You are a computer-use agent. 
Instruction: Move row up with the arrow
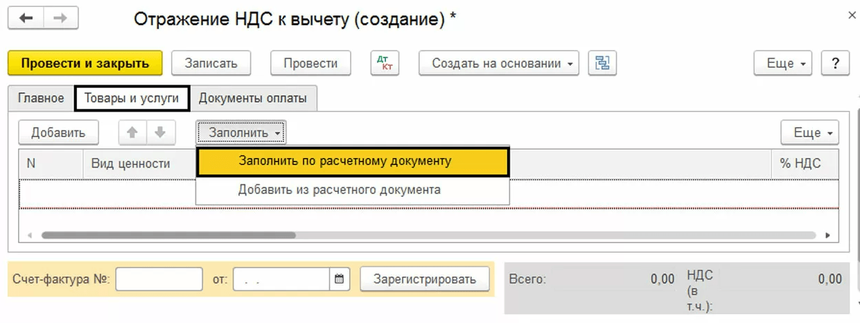pyautogui.click(x=132, y=132)
